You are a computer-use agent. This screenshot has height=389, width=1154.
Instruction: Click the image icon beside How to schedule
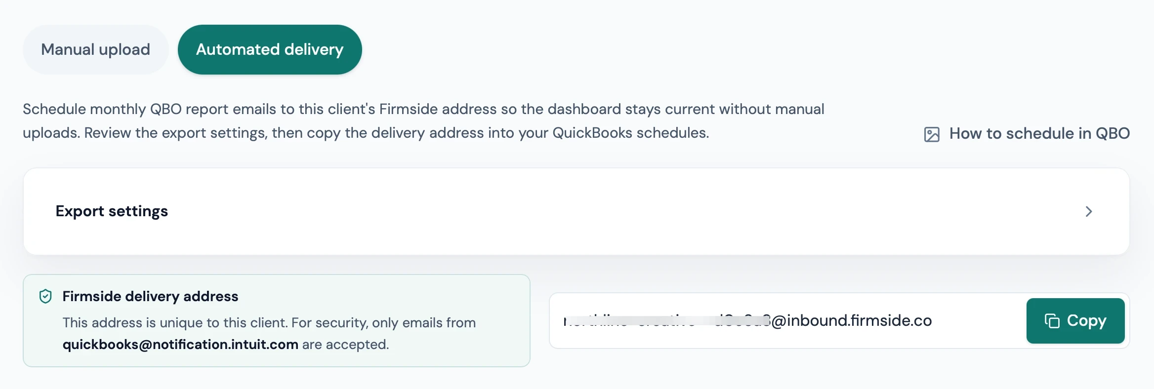[x=932, y=134]
